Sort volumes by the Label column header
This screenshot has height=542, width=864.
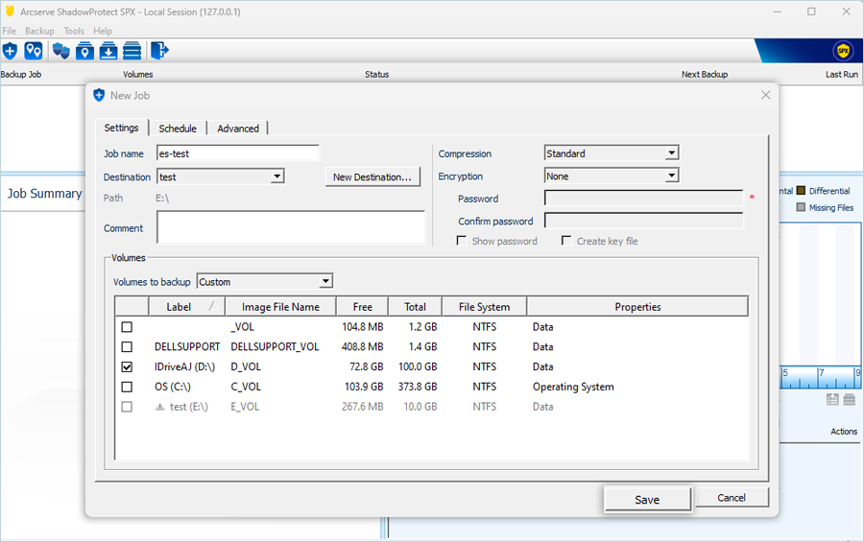(x=187, y=307)
